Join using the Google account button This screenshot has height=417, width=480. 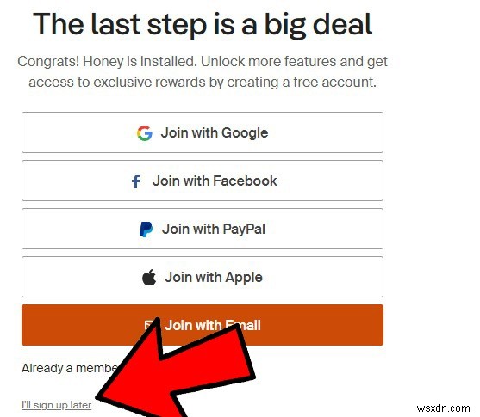pyautogui.click(x=203, y=132)
